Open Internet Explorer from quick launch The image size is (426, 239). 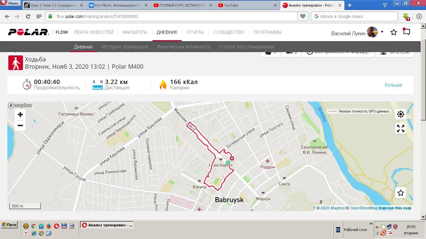33,233
